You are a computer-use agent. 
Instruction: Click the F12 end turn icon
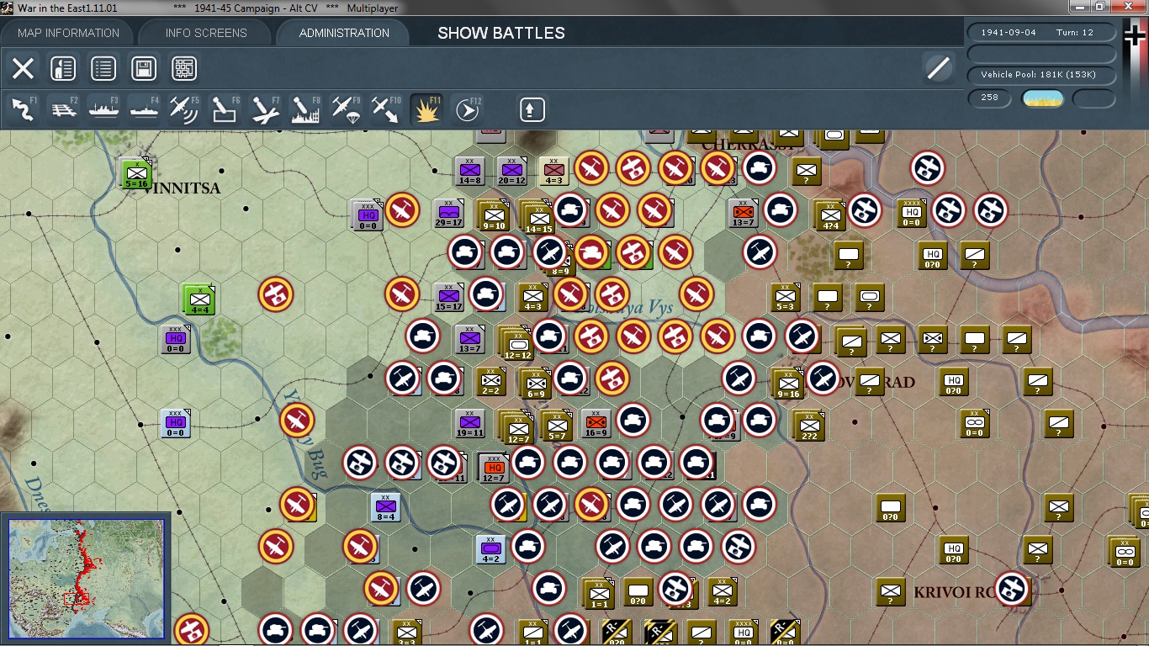coord(467,109)
